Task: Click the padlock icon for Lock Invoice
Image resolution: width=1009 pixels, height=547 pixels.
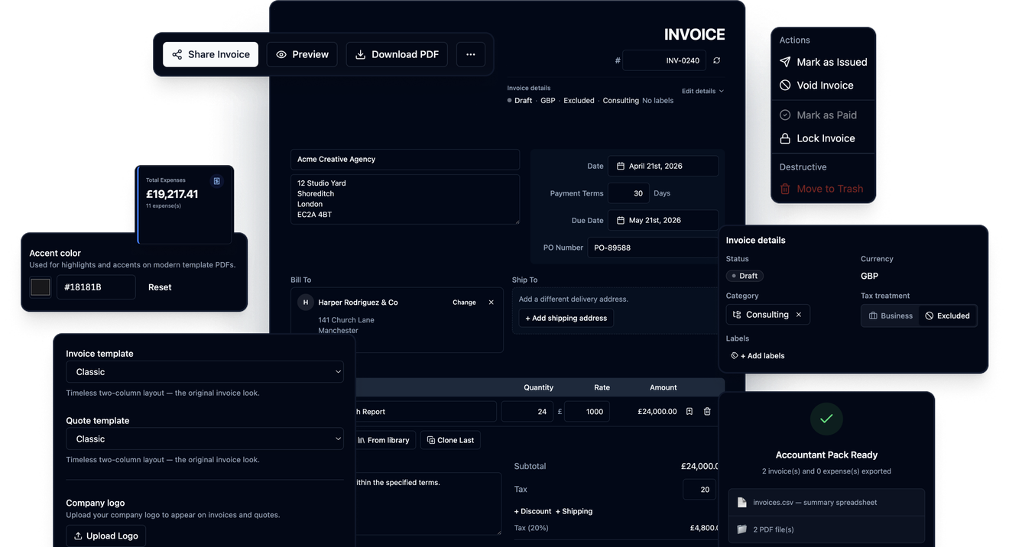Action: point(785,138)
